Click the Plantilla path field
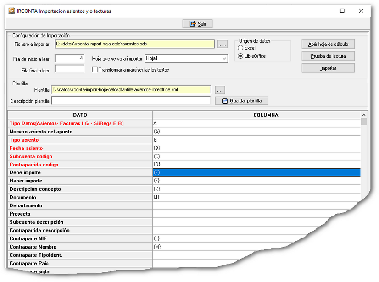 [131, 90]
